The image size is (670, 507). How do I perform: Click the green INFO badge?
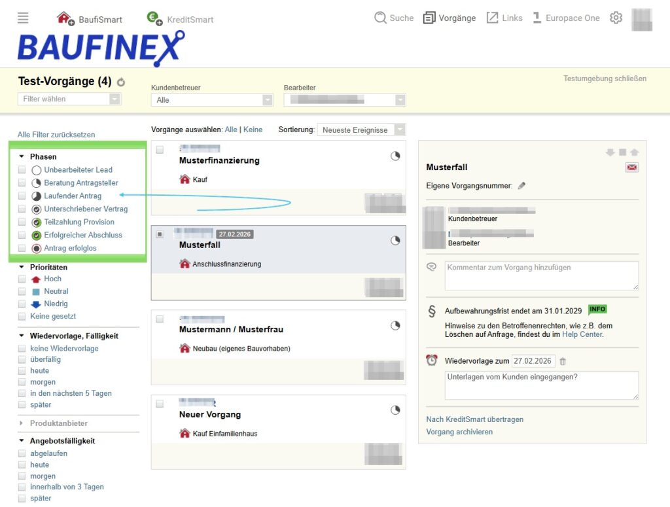coord(597,309)
